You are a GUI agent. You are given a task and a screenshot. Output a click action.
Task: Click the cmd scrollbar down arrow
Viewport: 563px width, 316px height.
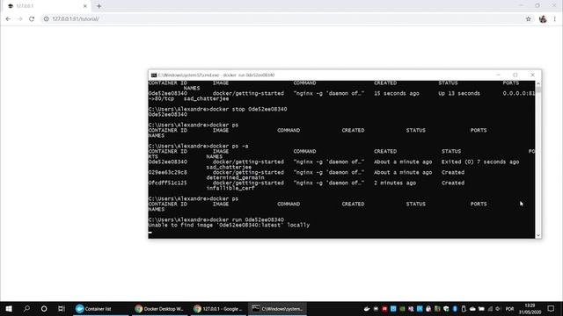pos(537,235)
